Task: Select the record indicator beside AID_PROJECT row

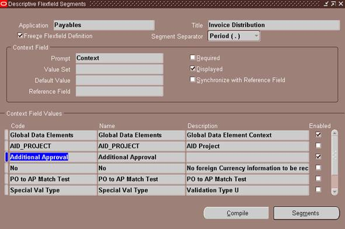Action: click(6, 146)
